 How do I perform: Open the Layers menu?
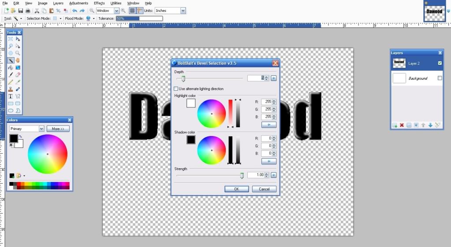(x=58, y=3)
